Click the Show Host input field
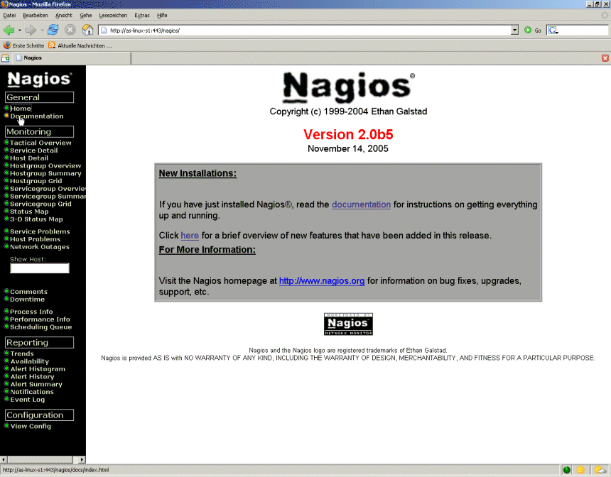The width and height of the screenshot is (611, 477). 39,268
